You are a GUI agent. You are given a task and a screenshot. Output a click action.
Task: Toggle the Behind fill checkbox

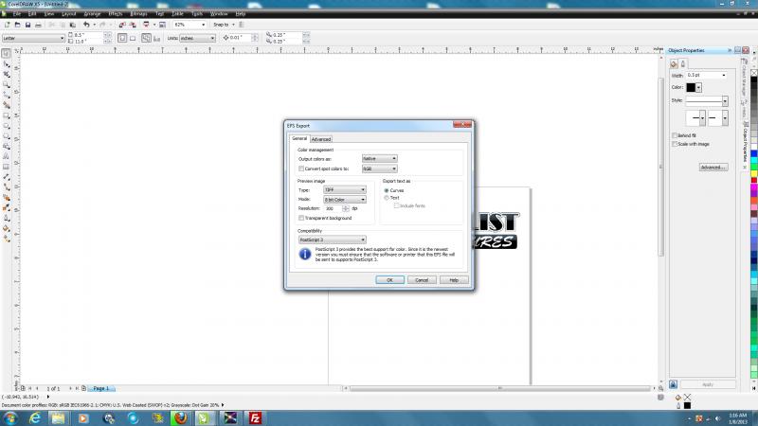[675, 135]
